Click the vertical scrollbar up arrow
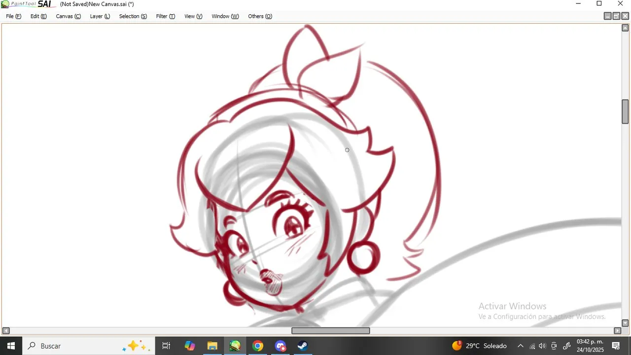Image resolution: width=631 pixels, height=355 pixels. [625, 28]
